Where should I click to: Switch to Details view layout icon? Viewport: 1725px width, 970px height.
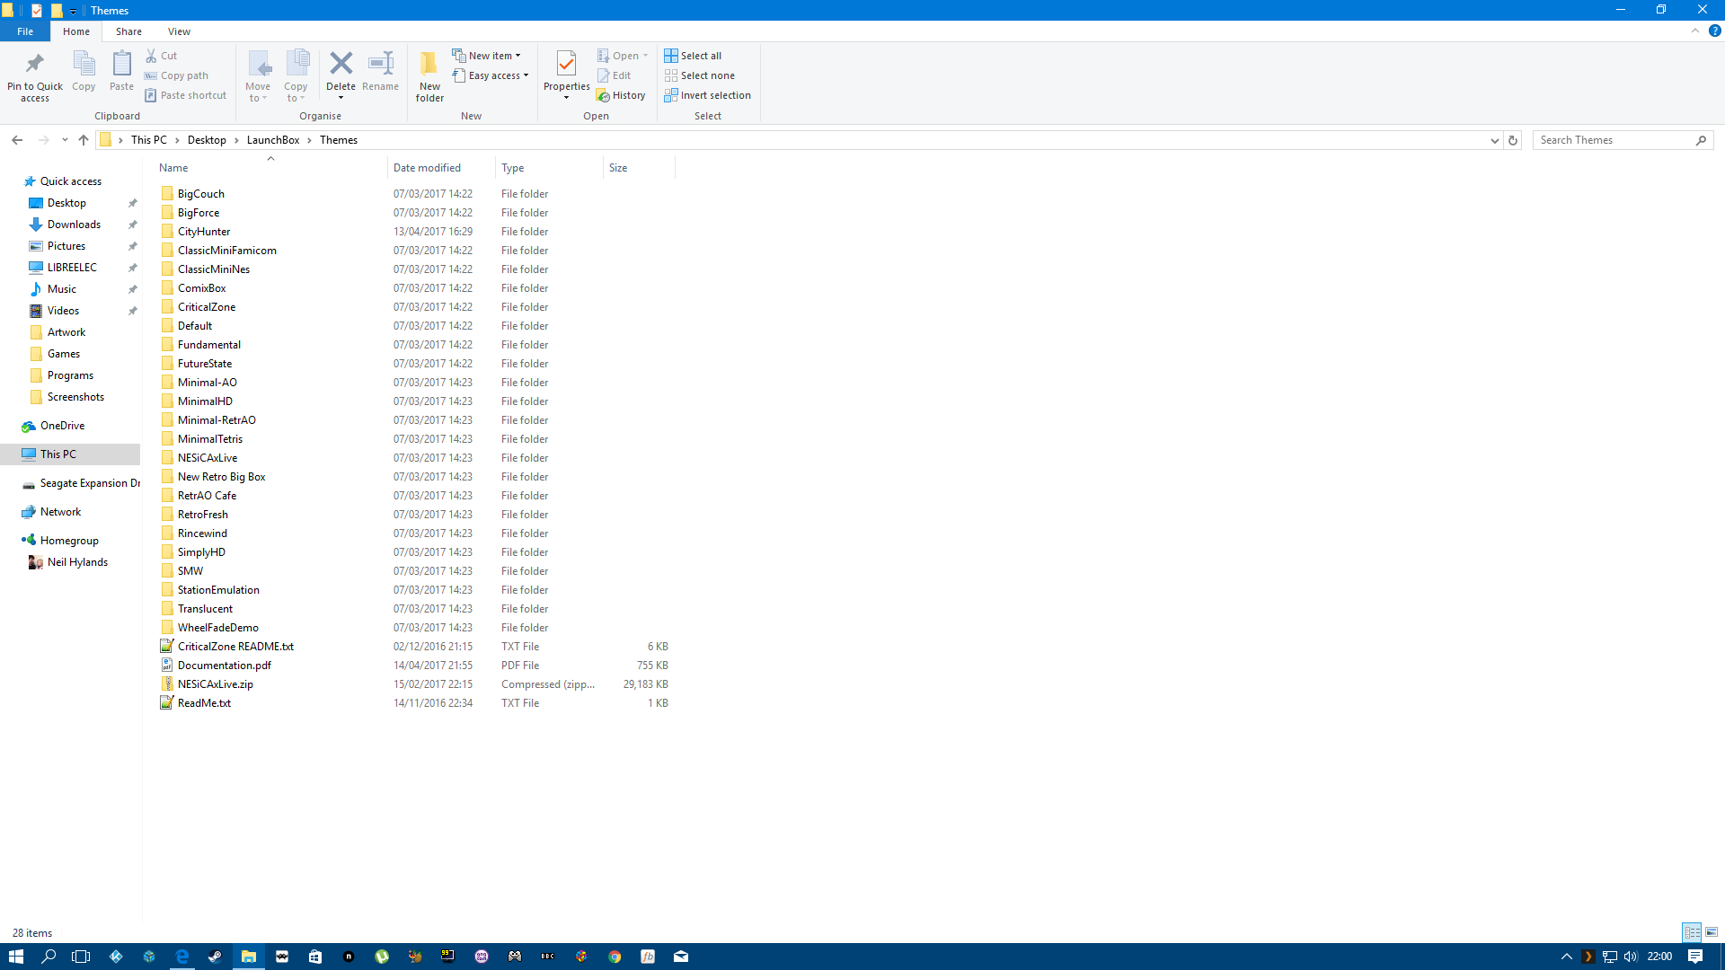coord(1692,932)
